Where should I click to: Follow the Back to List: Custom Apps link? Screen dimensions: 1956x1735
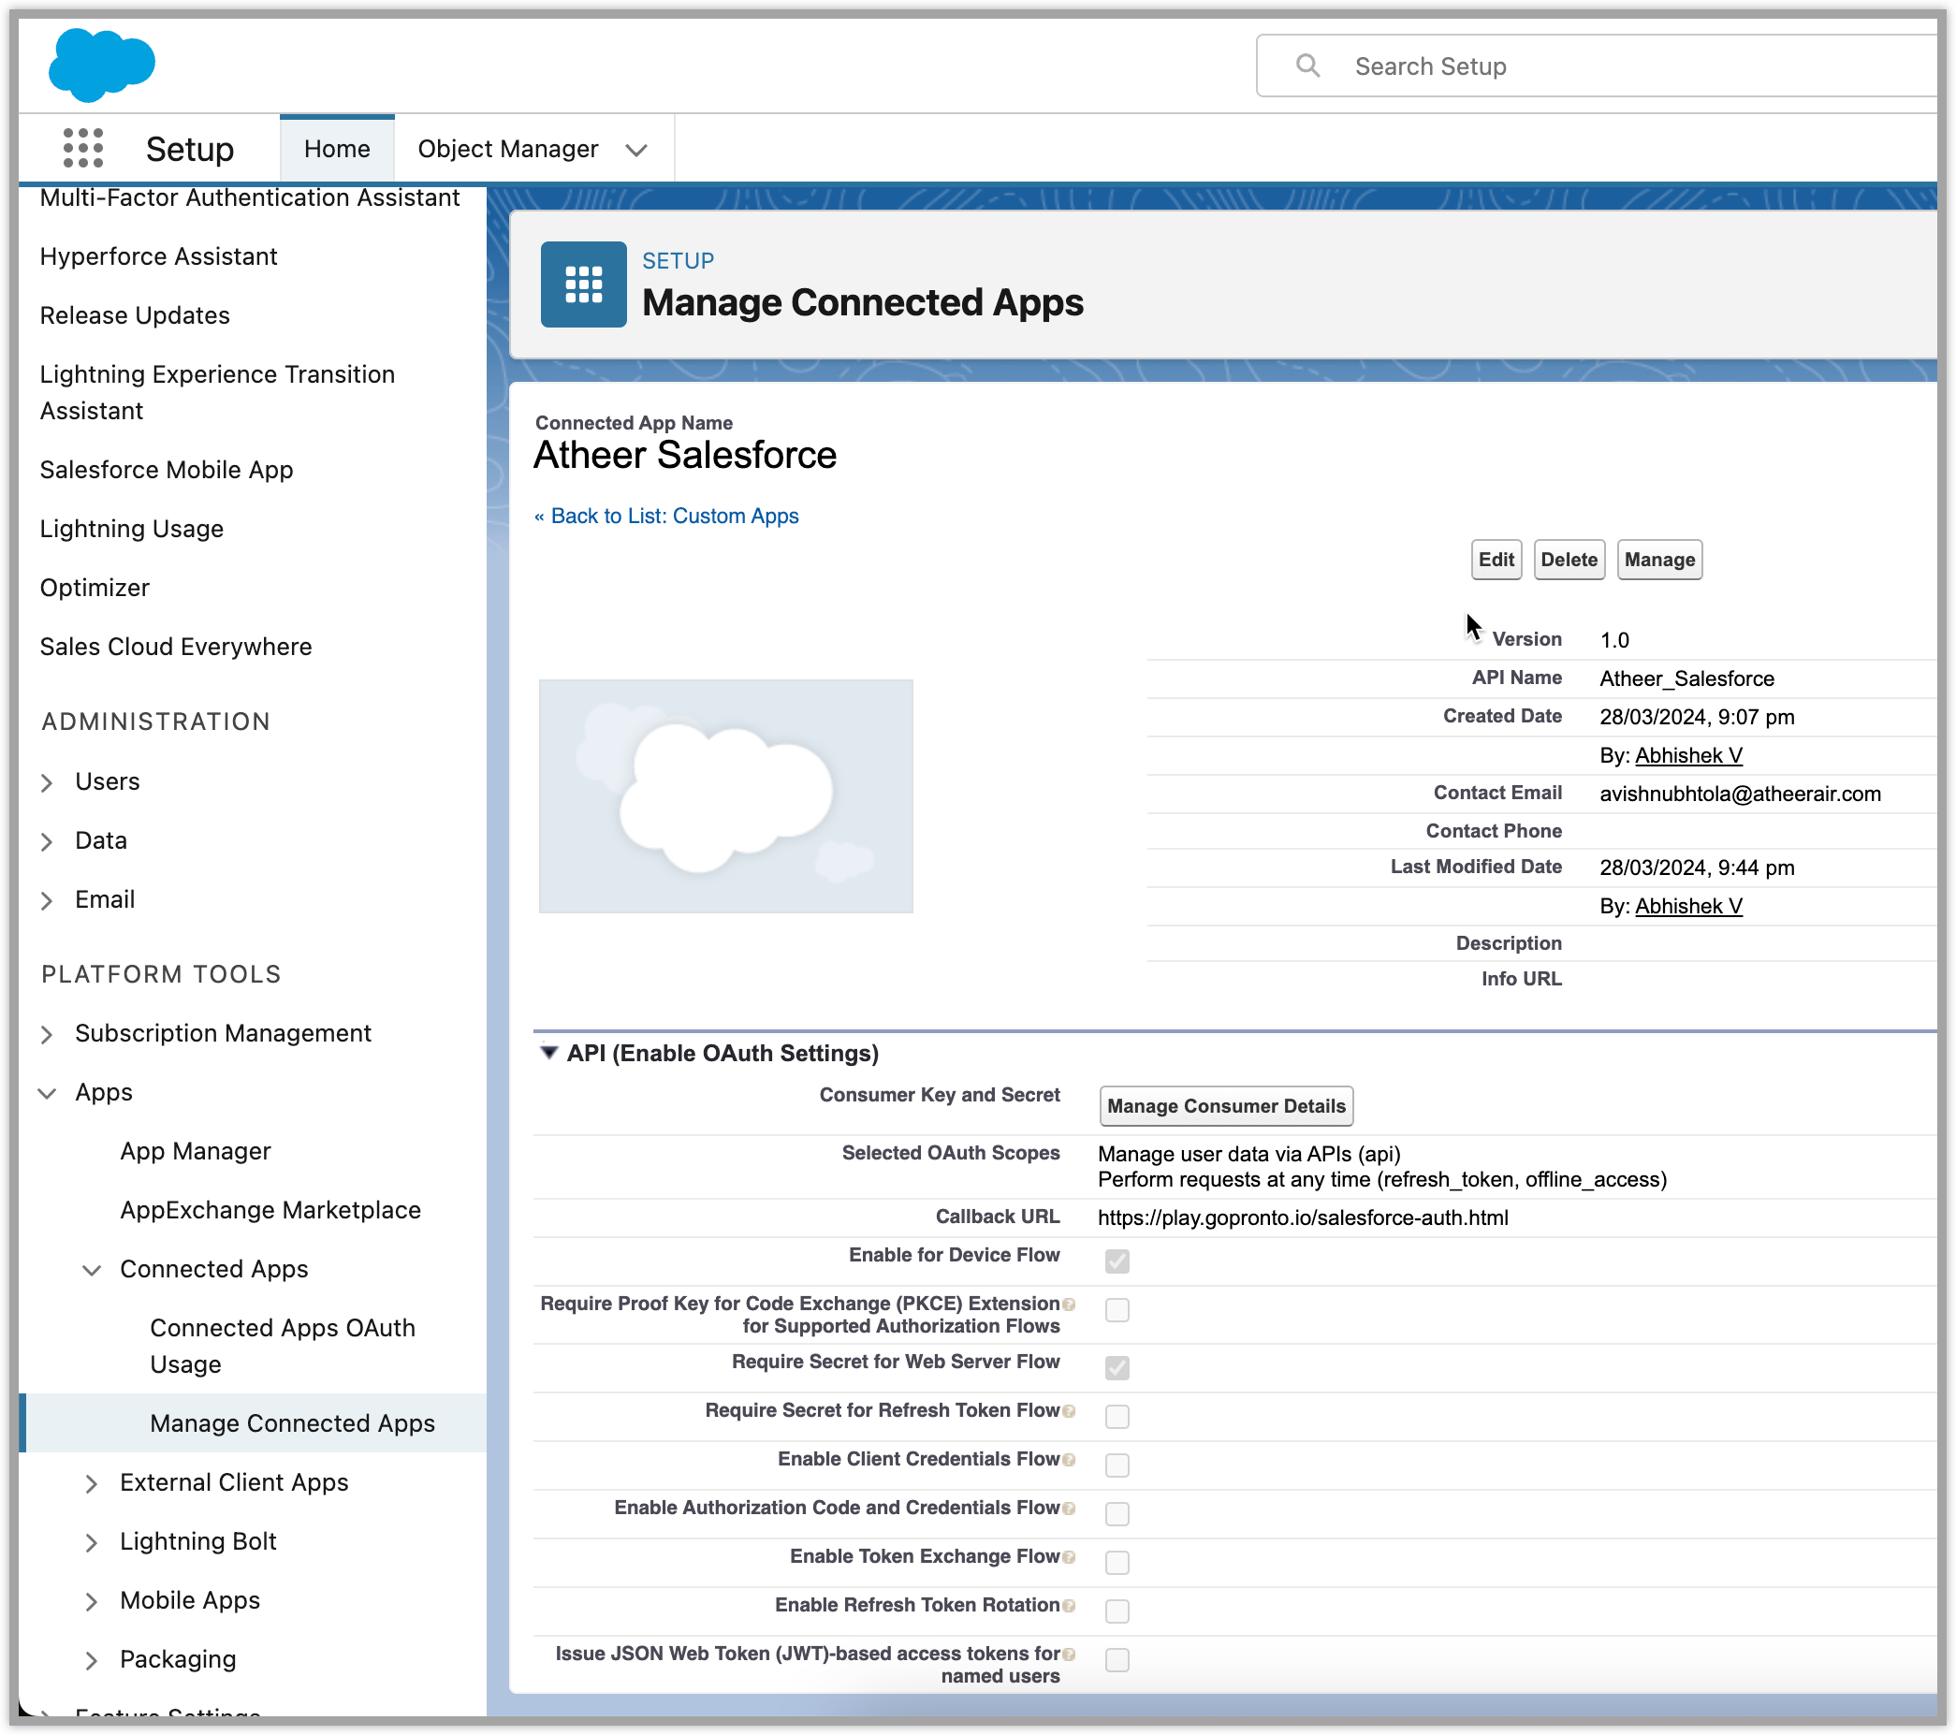click(666, 516)
